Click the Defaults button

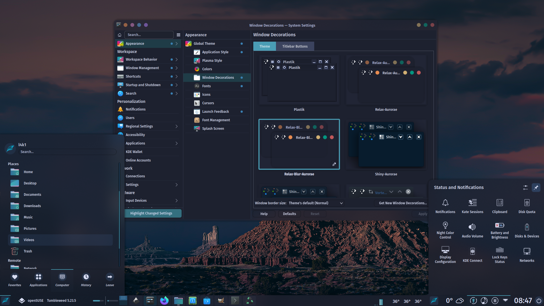[289, 214]
